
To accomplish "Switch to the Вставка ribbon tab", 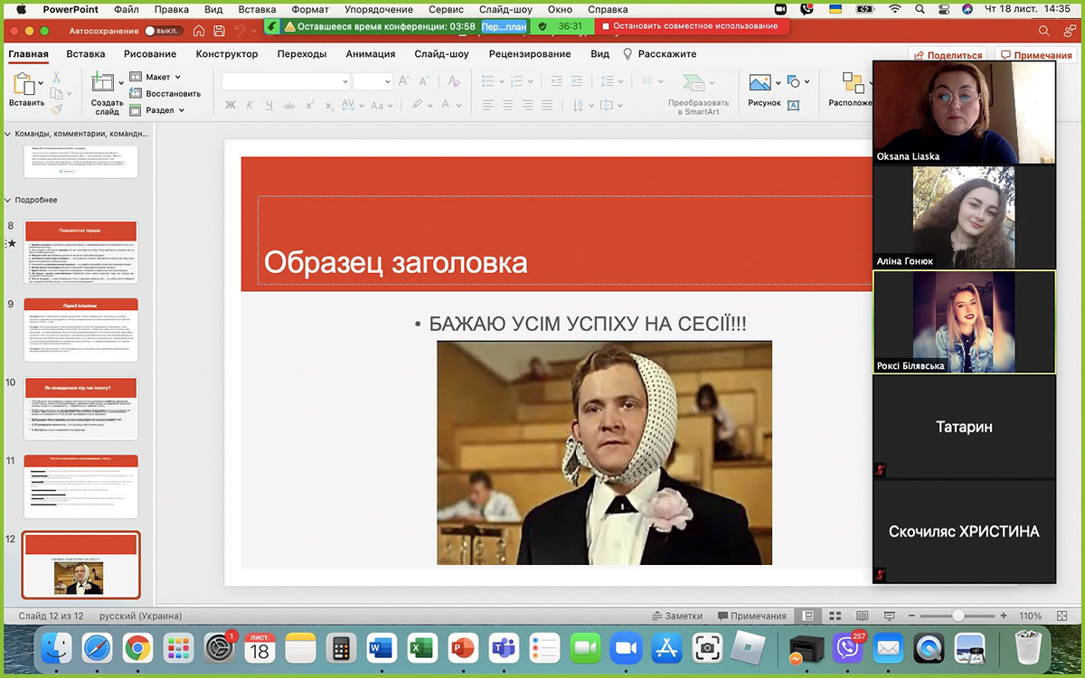I will click(86, 54).
